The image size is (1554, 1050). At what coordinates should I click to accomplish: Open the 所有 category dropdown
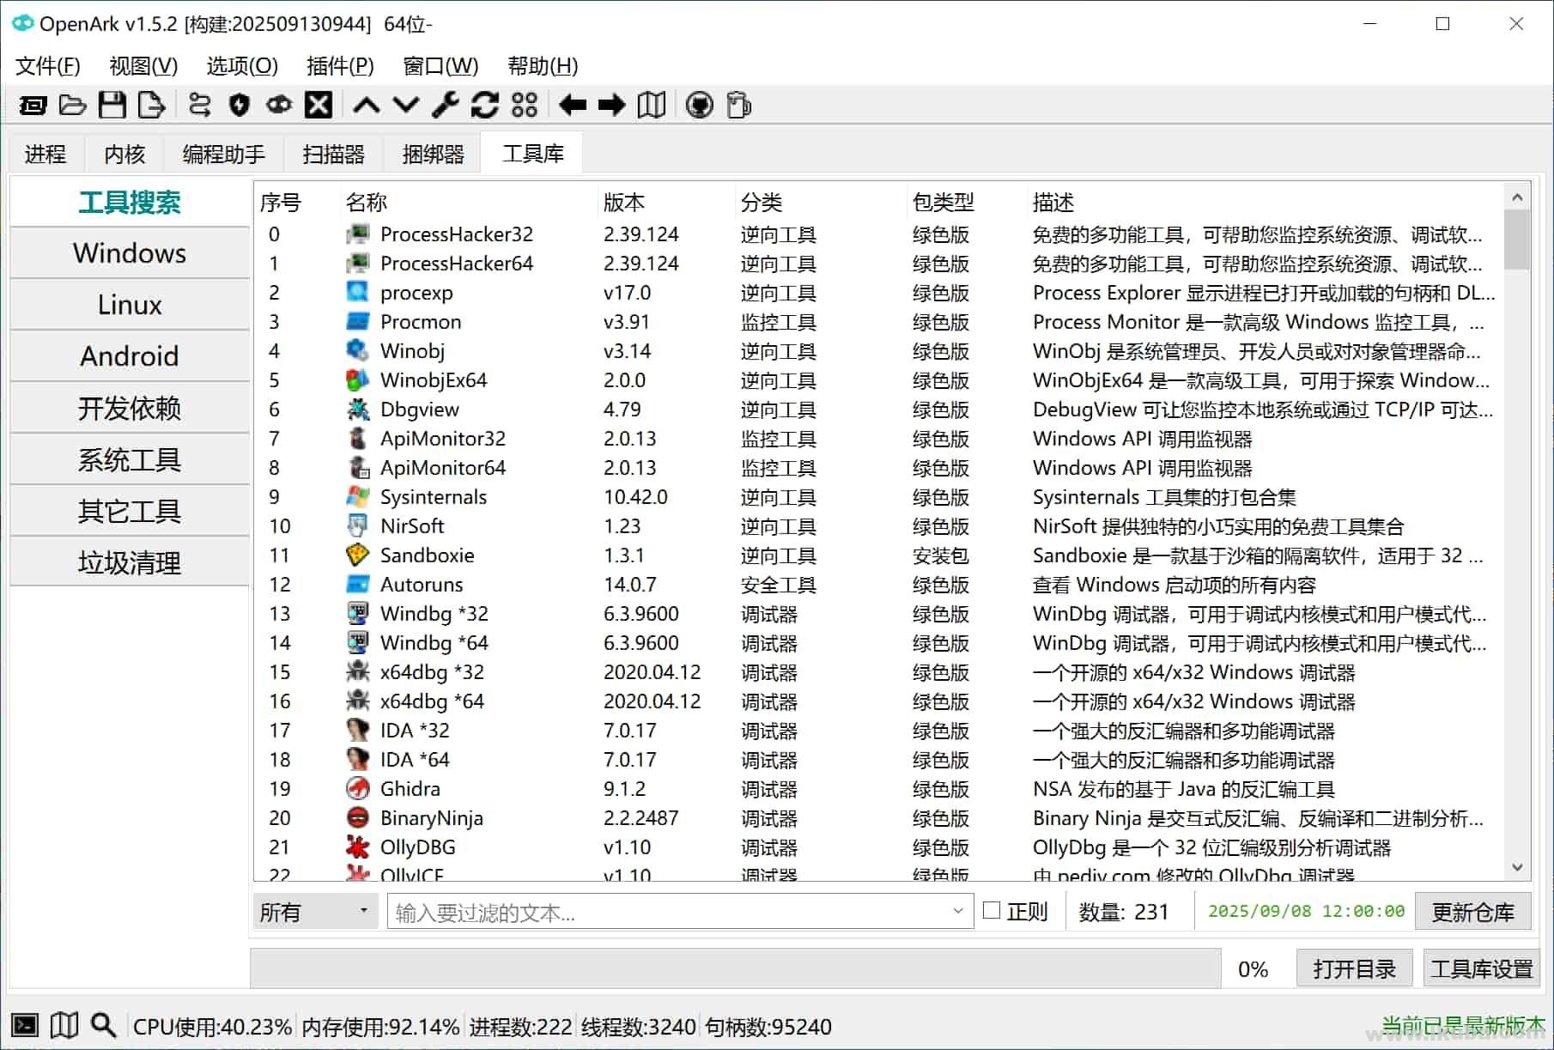[314, 911]
